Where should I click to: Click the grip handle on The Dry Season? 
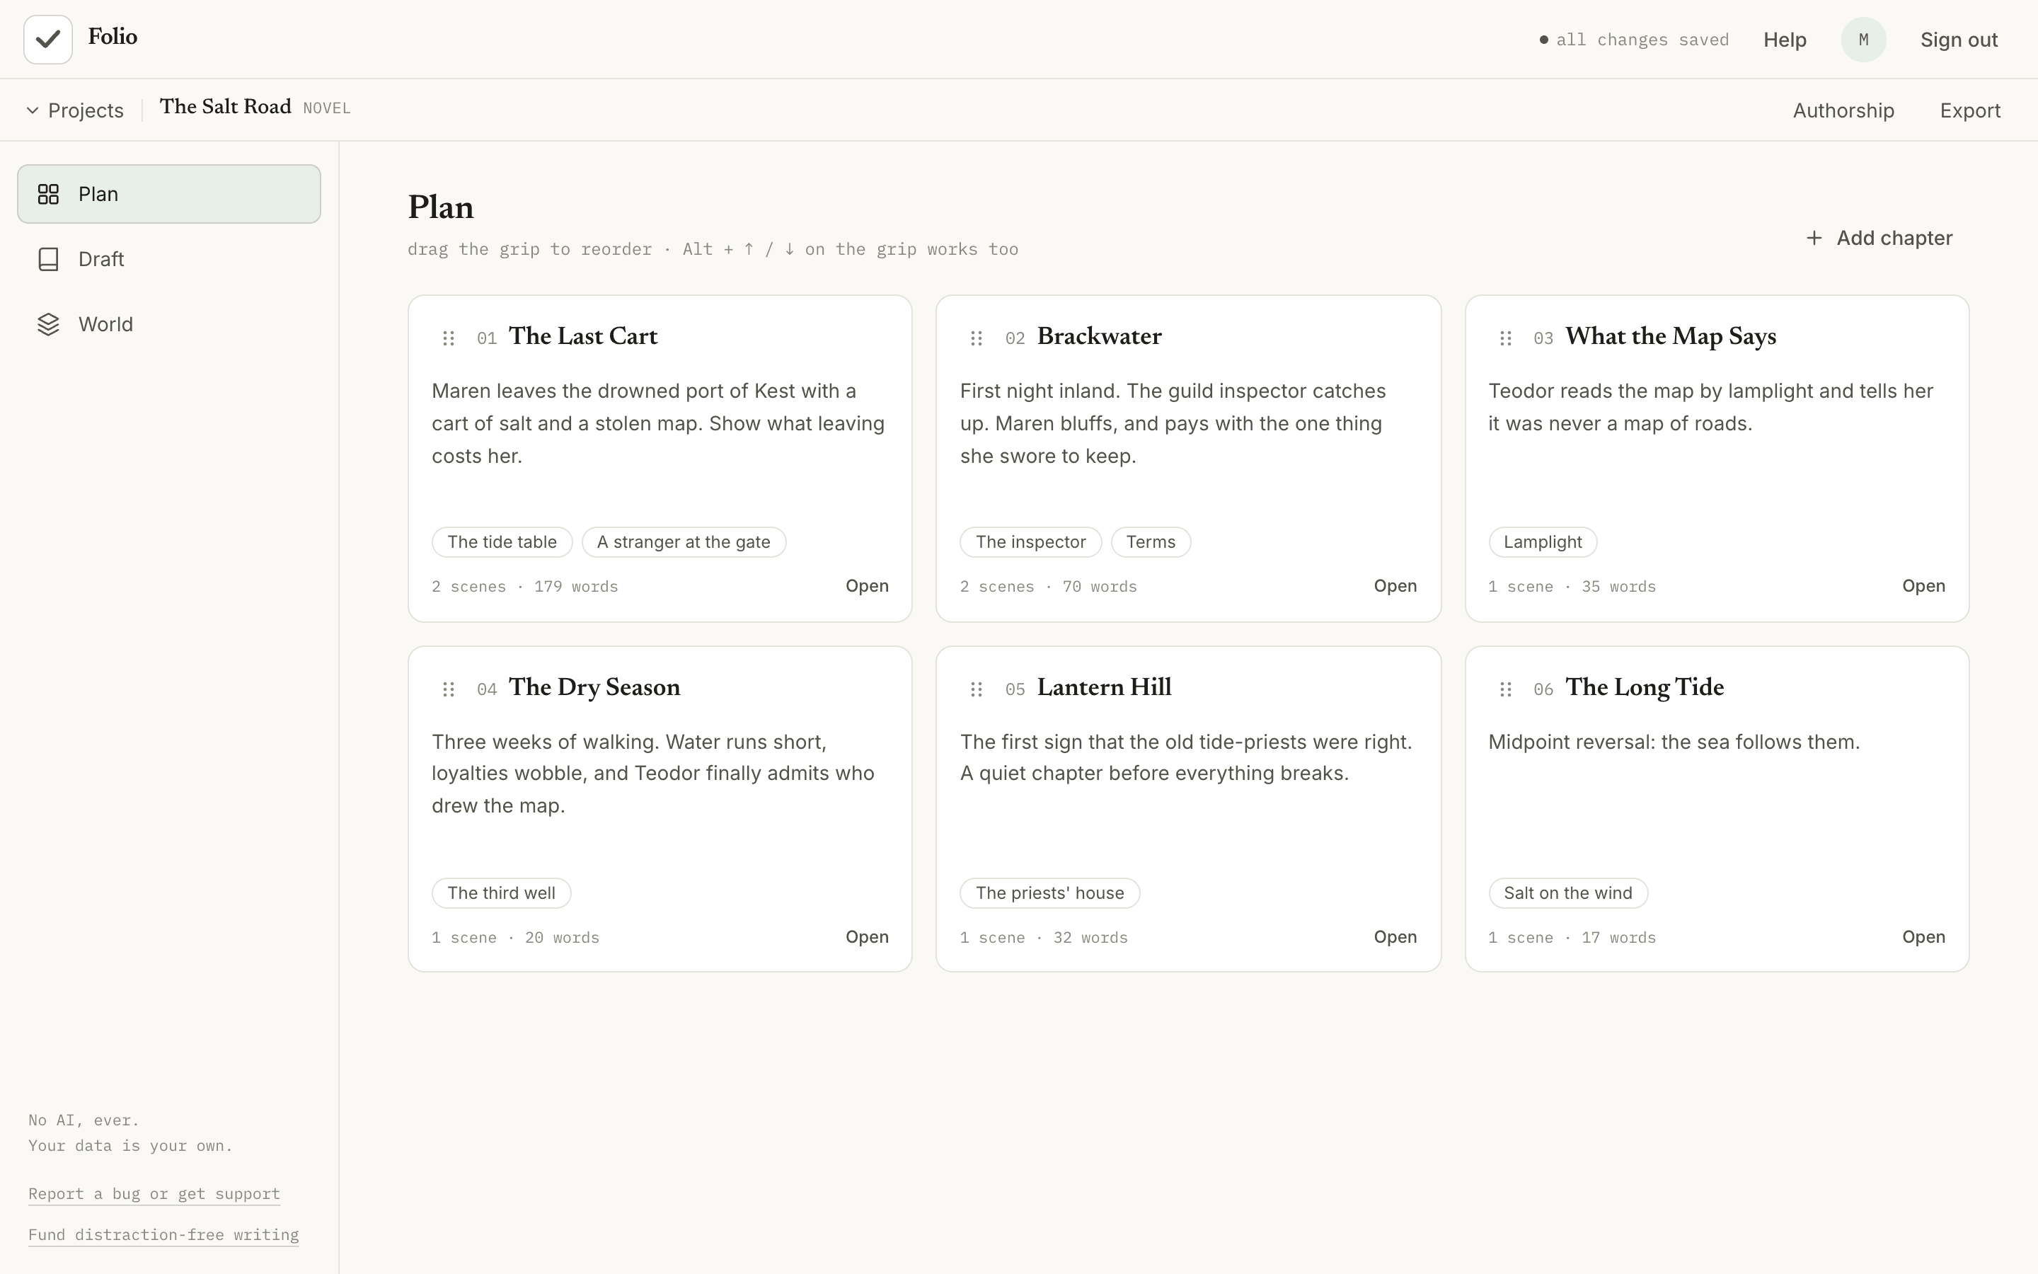point(449,689)
